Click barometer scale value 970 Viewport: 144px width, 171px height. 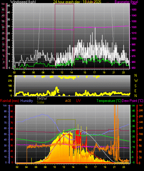tap(133, 56)
